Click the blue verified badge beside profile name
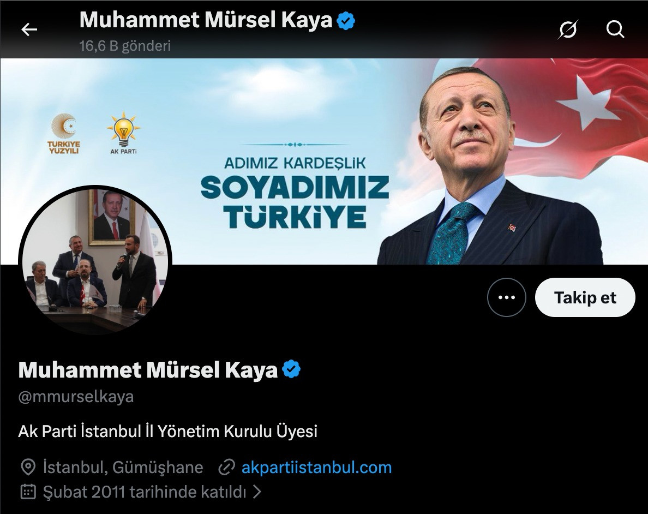 291,369
